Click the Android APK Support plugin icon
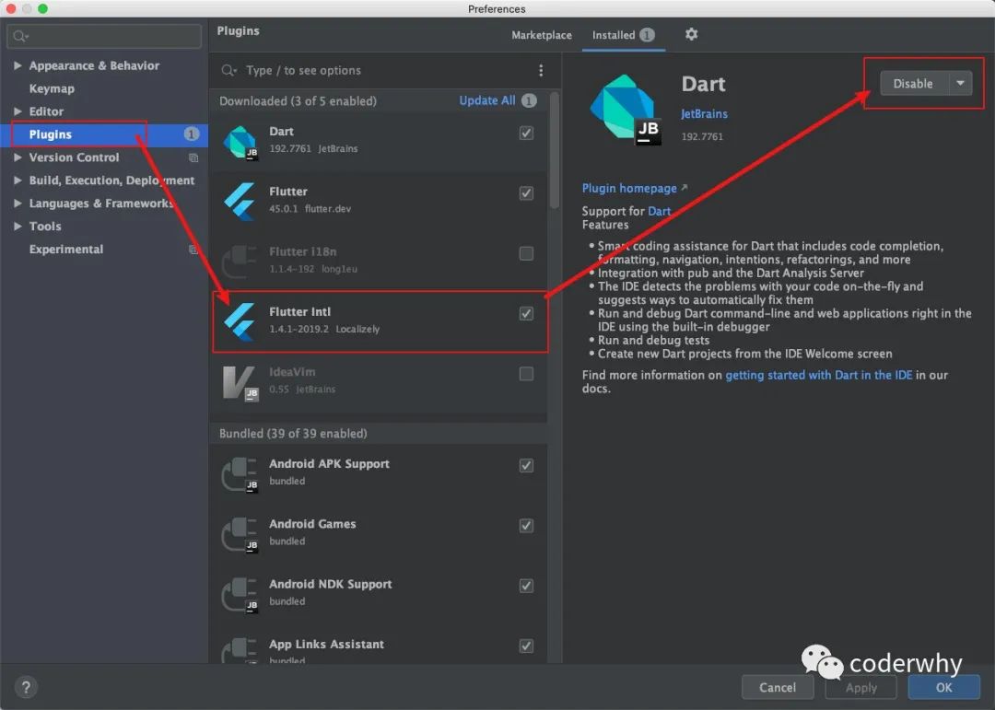This screenshot has width=995, height=710. point(240,474)
